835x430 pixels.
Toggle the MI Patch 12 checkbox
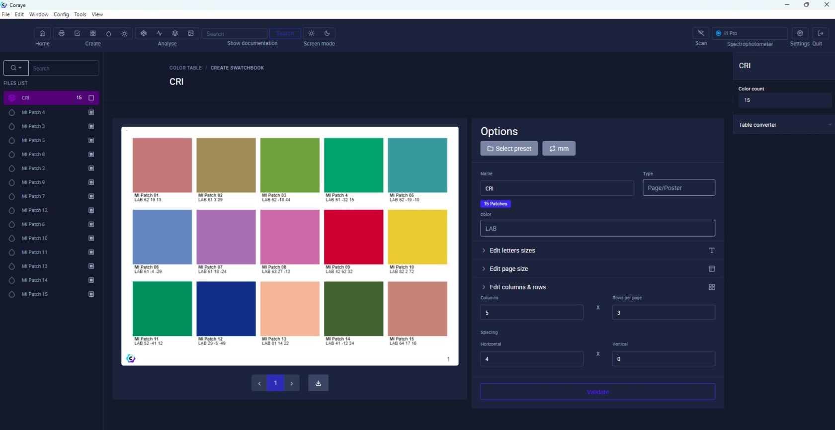coord(91,210)
